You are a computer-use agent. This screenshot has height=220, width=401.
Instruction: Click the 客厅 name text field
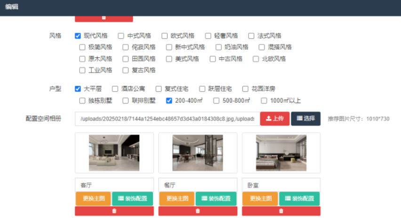(114, 185)
